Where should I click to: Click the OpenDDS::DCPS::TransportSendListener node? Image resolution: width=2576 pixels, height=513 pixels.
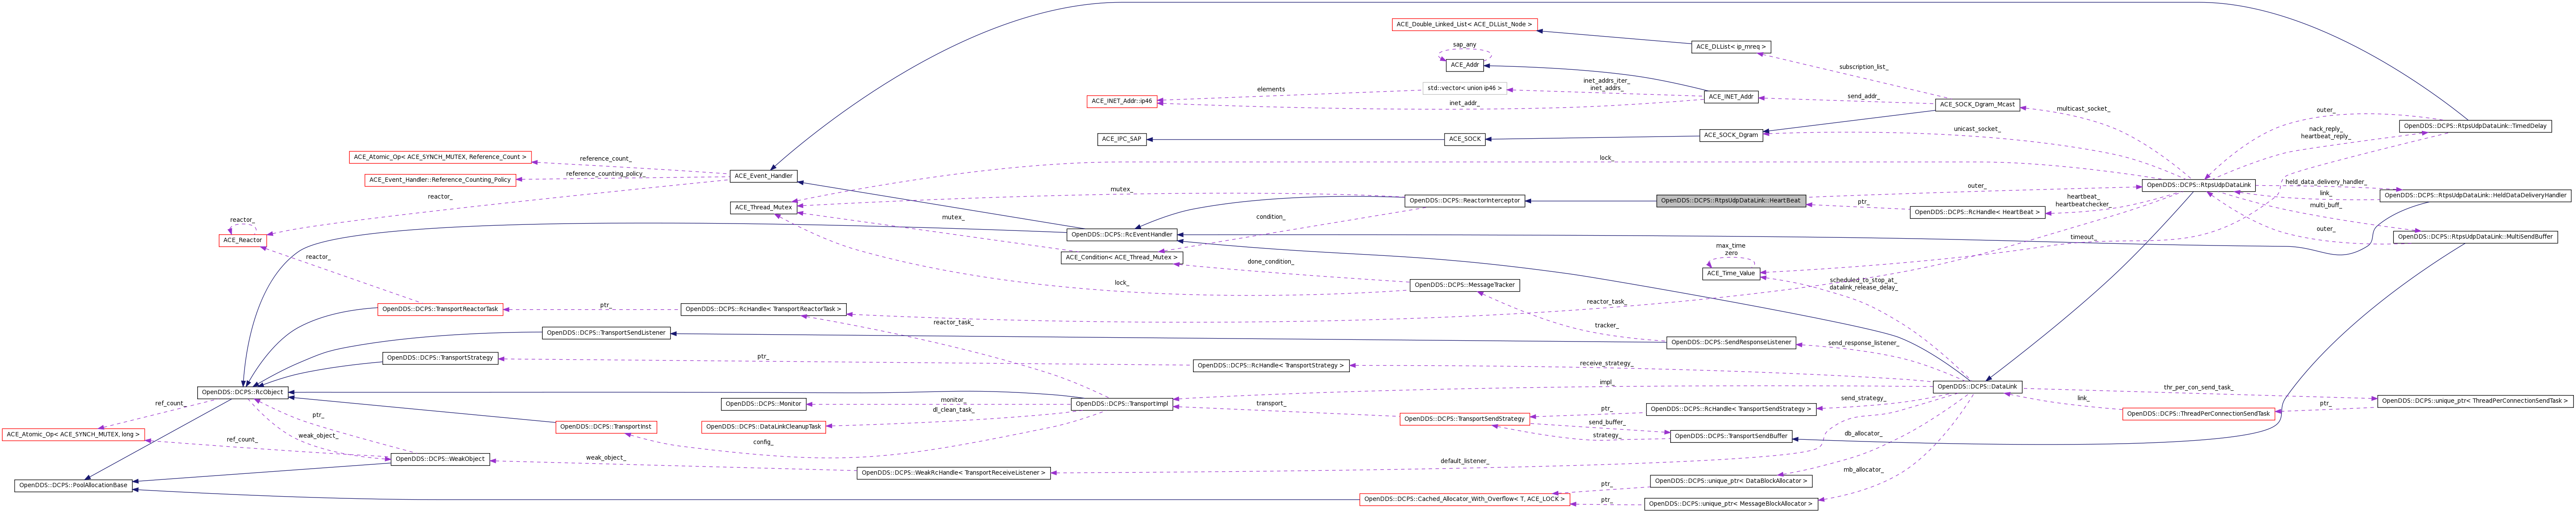[606, 333]
